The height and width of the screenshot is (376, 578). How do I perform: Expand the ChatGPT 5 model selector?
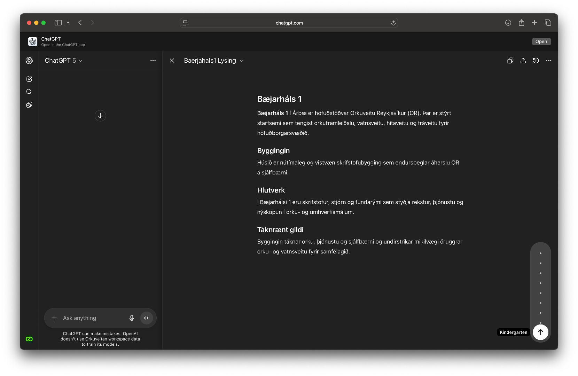[x=64, y=61]
